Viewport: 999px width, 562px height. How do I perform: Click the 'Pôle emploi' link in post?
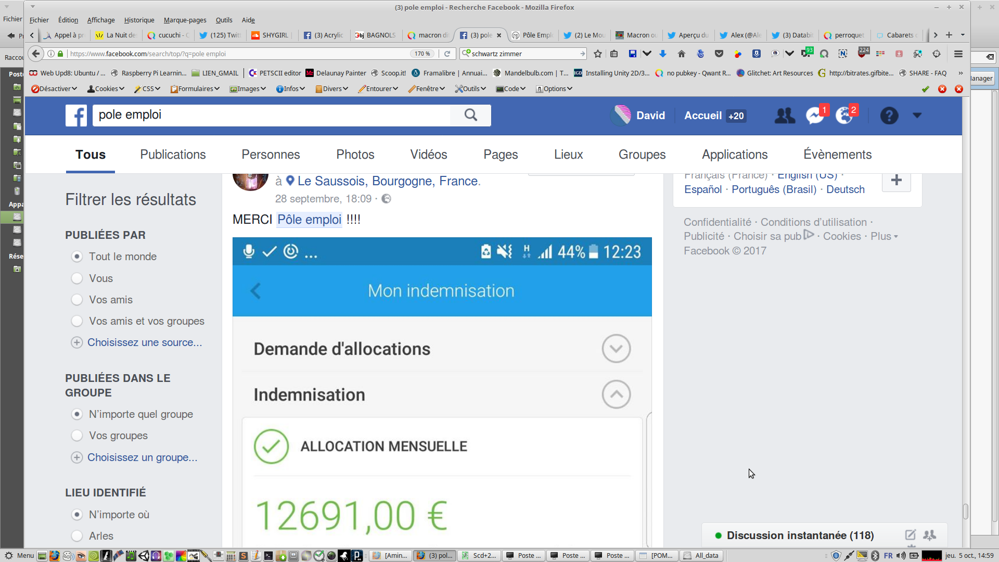point(309,220)
